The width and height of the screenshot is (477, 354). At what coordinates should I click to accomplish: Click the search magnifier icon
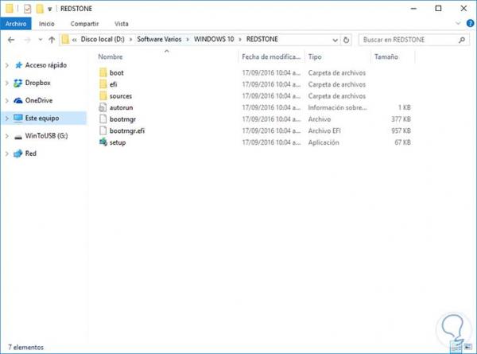[x=462, y=40]
